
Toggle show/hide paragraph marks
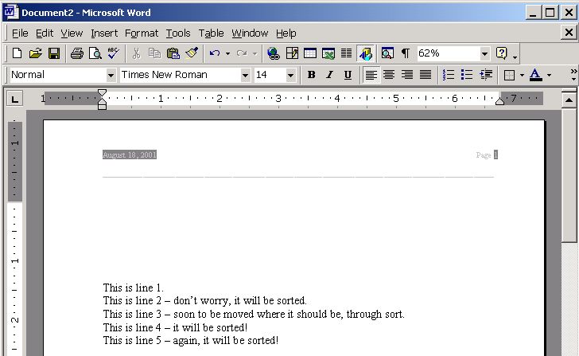(x=405, y=53)
